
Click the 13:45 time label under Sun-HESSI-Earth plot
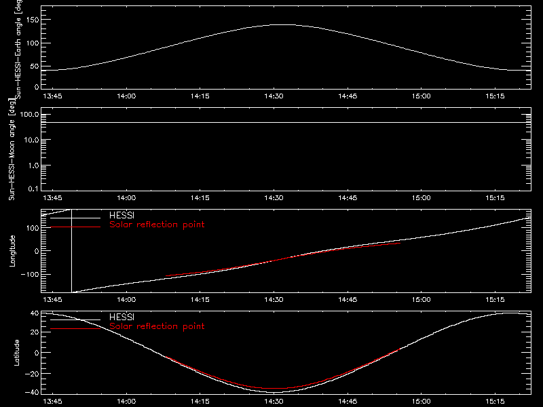tap(52, 96)
